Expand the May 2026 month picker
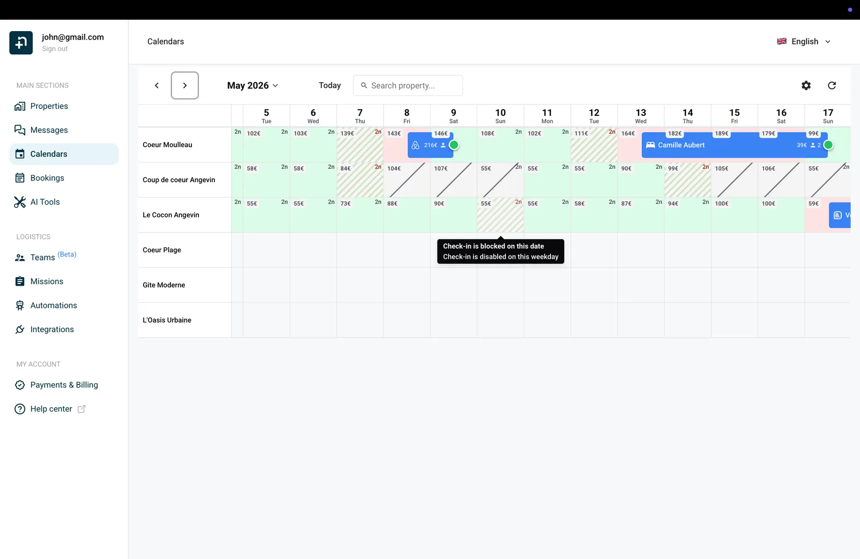This screenshot has width=860, height=559. (x=253, y=85)
